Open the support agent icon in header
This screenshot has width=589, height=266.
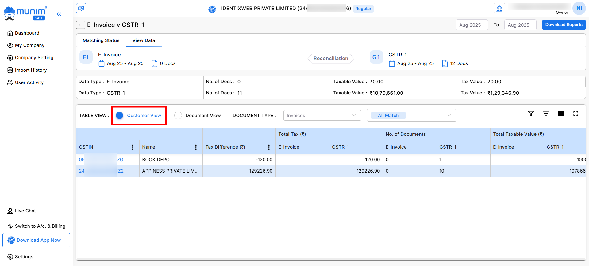pos(499,8)
